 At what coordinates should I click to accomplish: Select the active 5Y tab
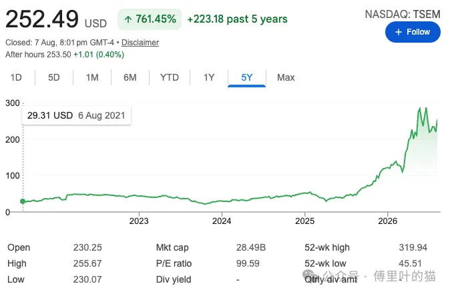tap(247, 77)
